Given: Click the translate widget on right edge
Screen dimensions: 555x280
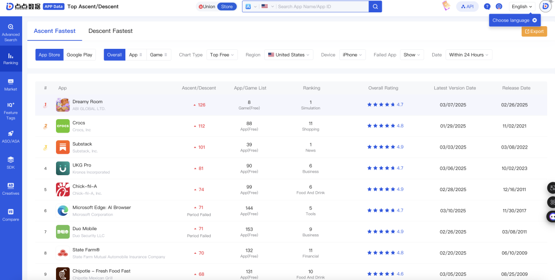Looking at the screenshot, I should [551, 188].
